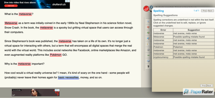The image size is (215, 98).
Task: Click the Spelling panel heading
Action: (159, 11)
